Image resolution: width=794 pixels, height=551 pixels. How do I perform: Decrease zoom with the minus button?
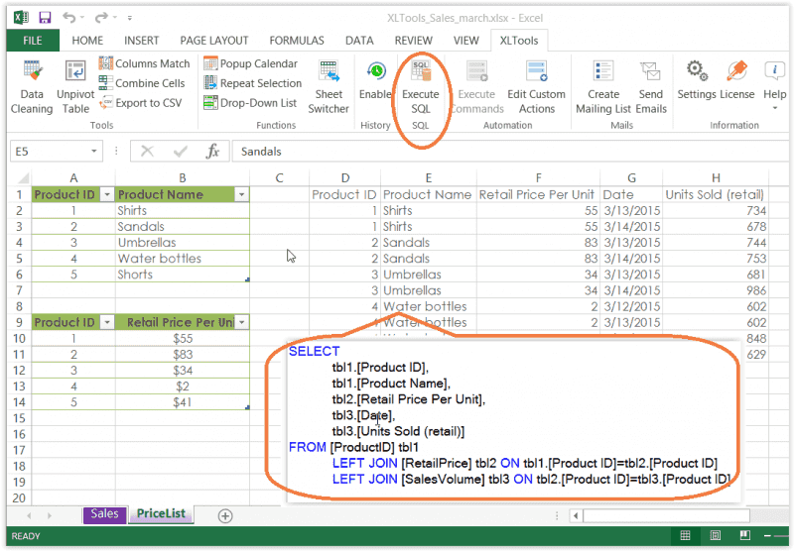(767, 535)
